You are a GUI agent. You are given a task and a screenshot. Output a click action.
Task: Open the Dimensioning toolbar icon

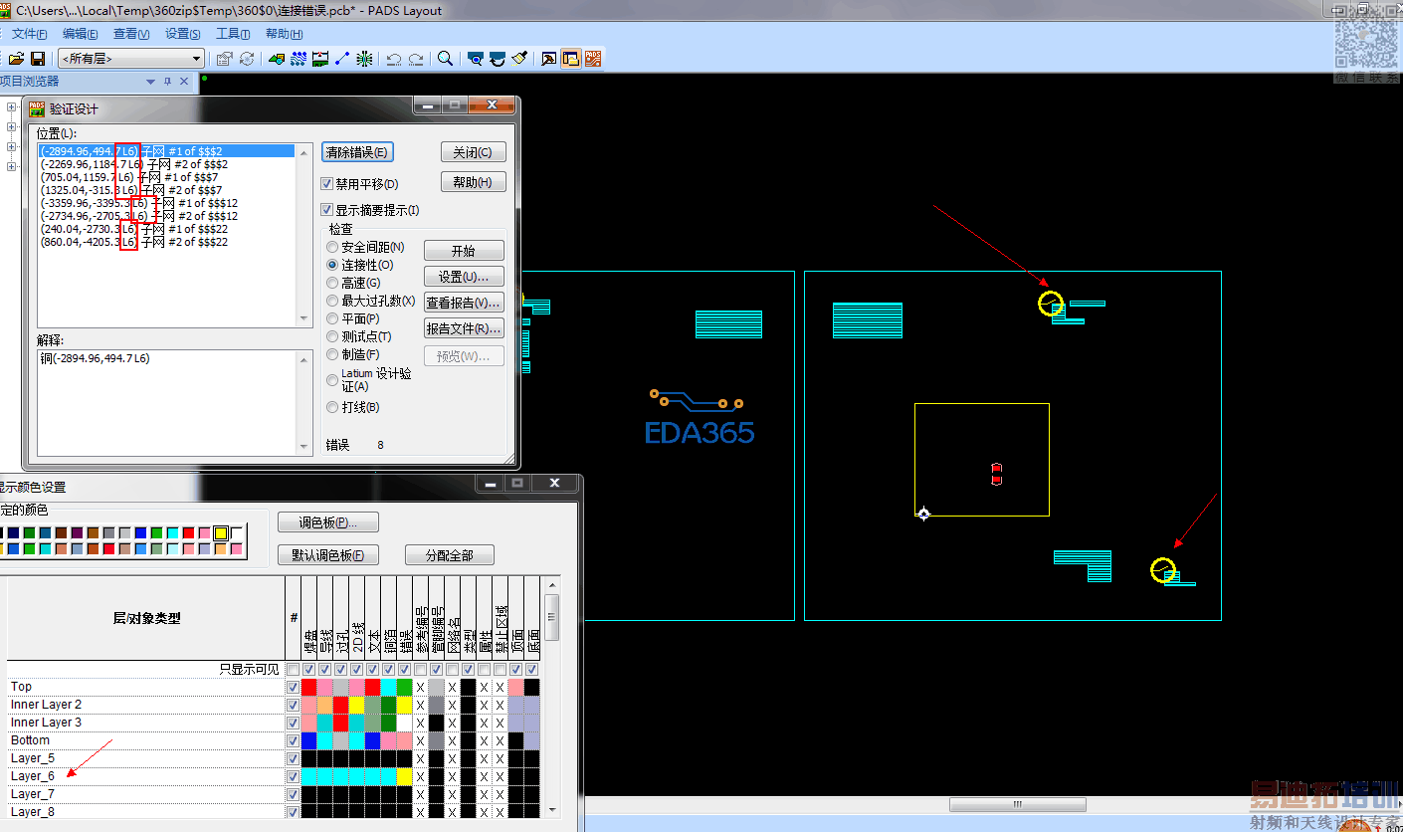(x=320, y=59)
